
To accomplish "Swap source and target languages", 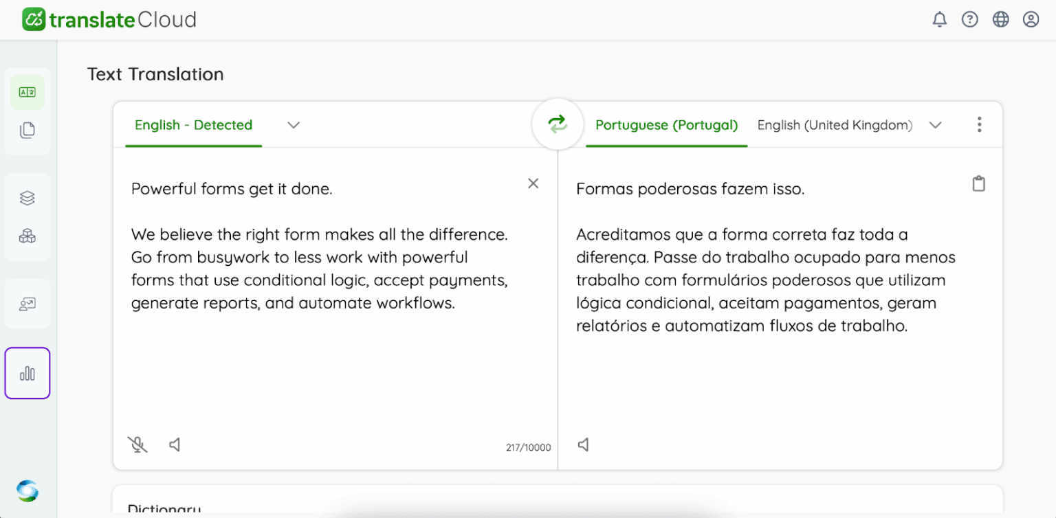I will tap(558, 124).
